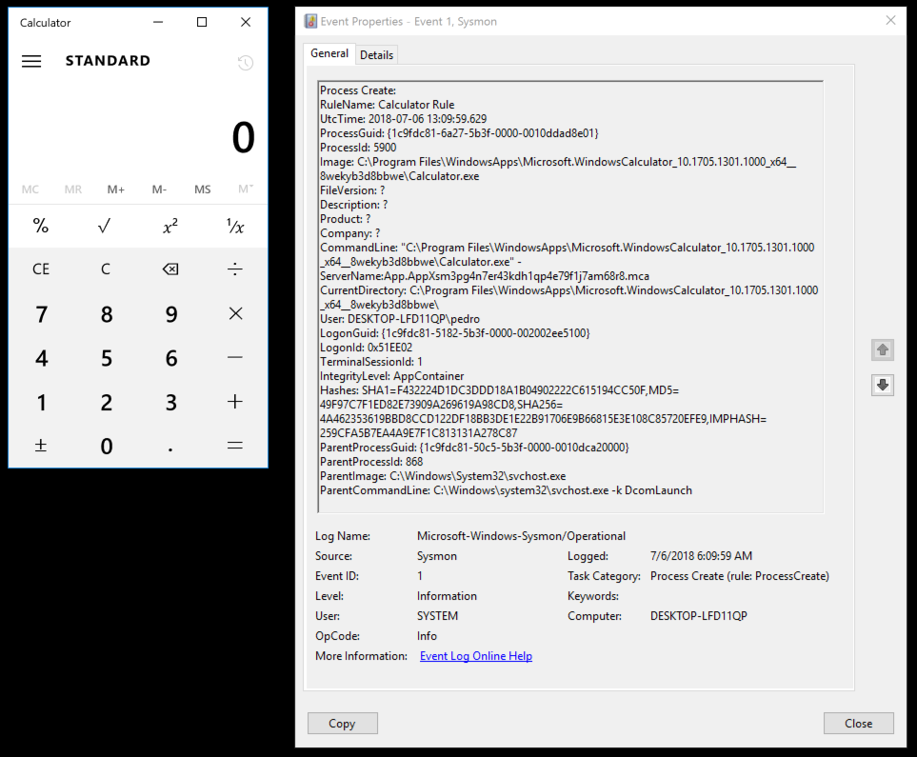Click the CE clear entry key
Screen dimensions: 917x757
(x=40, y=269)
